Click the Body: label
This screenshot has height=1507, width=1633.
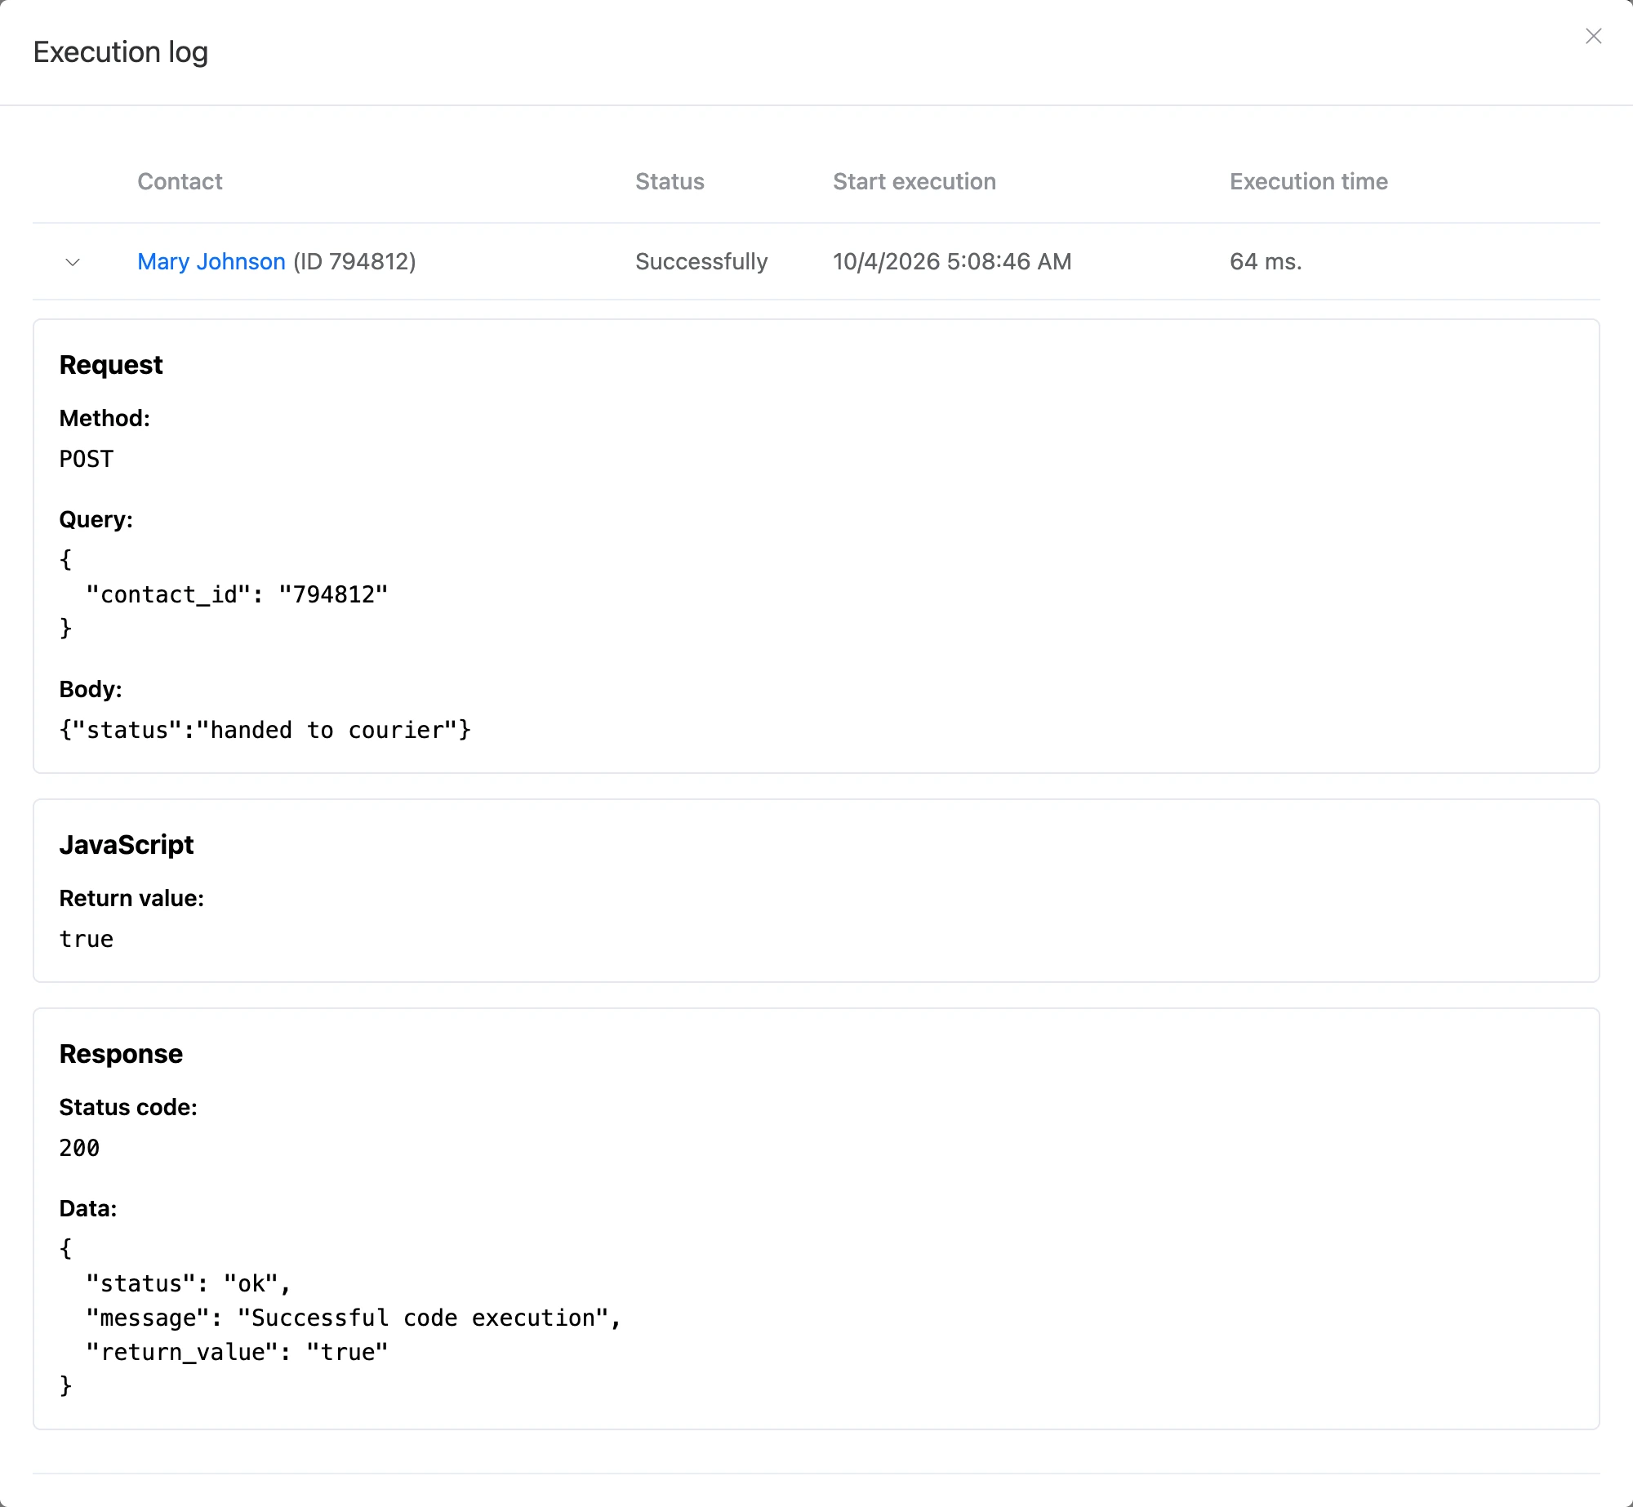coord(91,689)
